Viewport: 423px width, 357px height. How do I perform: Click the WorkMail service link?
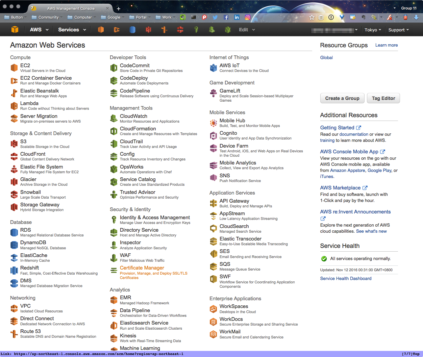(x=230, y=332)
